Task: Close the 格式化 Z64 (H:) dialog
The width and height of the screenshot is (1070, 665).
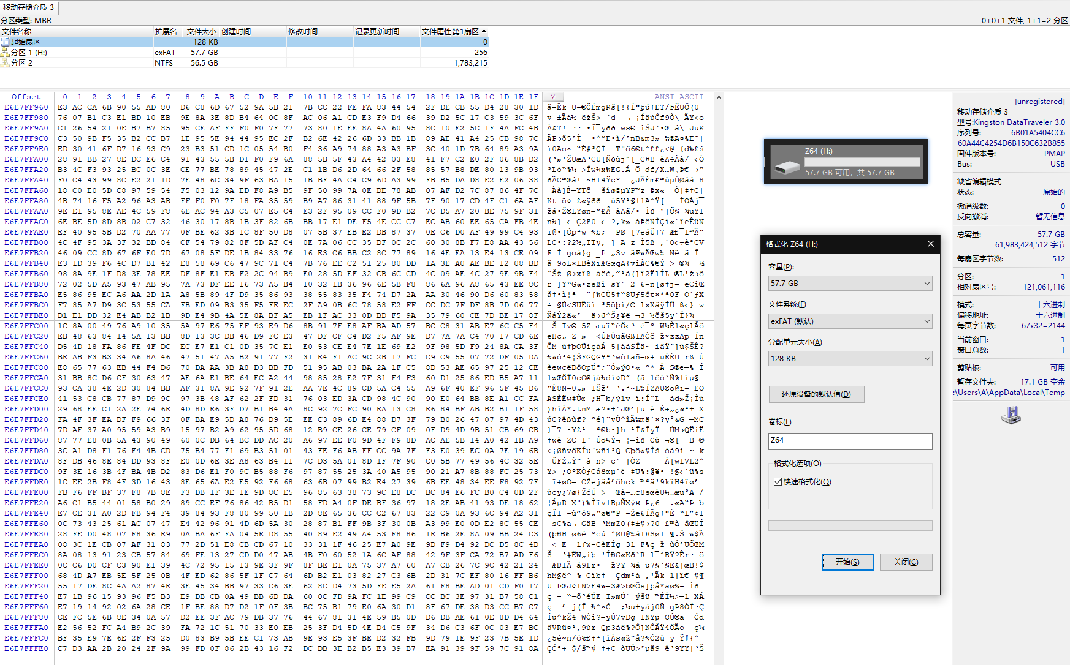Action: (930, 244)
